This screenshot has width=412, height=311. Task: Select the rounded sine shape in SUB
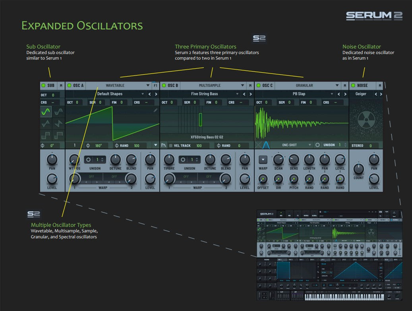pyautogui.click(x=58, y=112)
